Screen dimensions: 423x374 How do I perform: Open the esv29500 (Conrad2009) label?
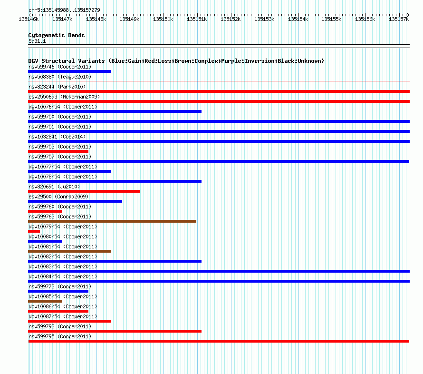[x=58, y=197]
